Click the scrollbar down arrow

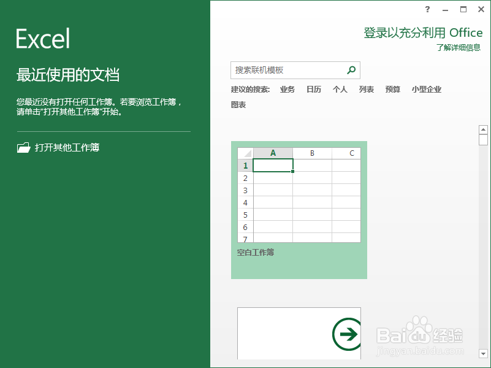(483, 354)
